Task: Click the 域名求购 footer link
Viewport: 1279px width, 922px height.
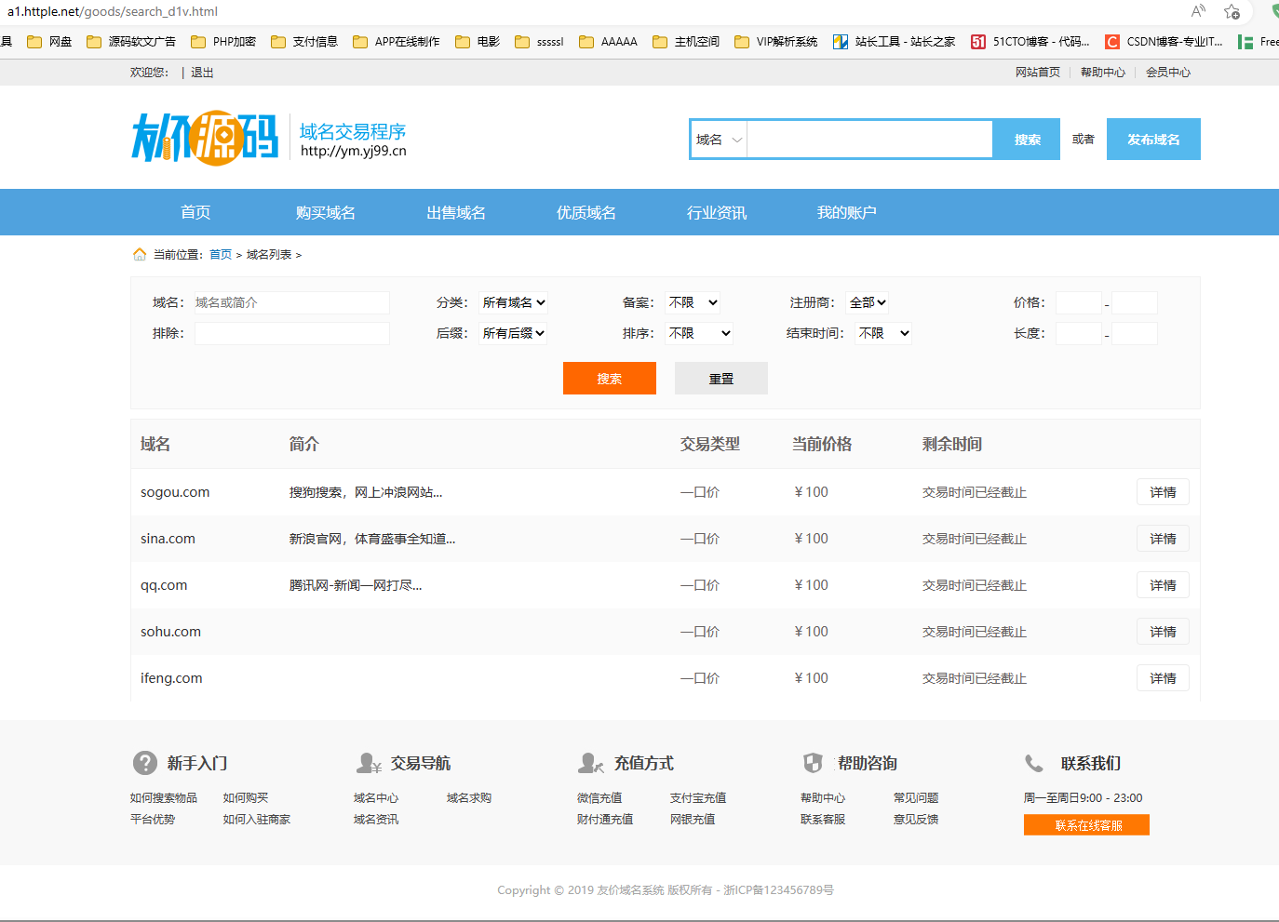Action: coord(469,798)
